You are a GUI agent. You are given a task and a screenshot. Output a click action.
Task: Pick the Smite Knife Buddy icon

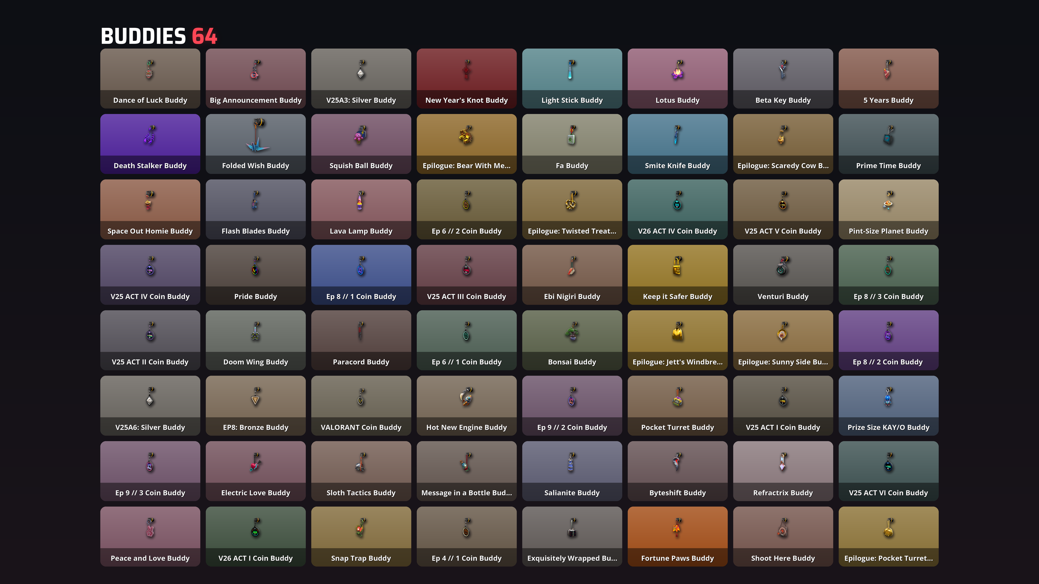pyautogui.click(x=677, y=135)
